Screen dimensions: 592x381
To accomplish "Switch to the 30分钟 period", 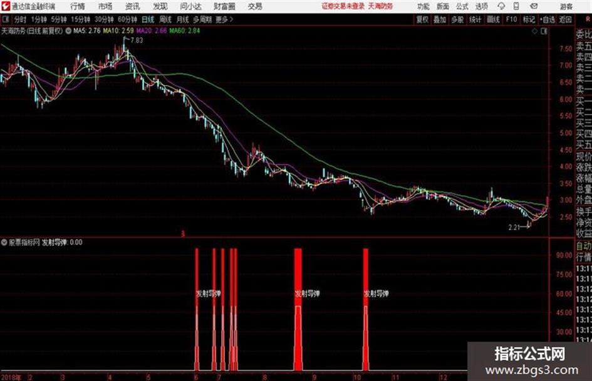I will (x=104, y=19).
